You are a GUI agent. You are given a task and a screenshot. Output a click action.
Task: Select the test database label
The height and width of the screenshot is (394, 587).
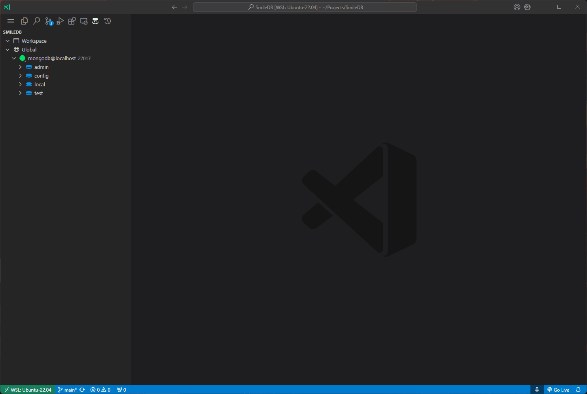(38, 93)
